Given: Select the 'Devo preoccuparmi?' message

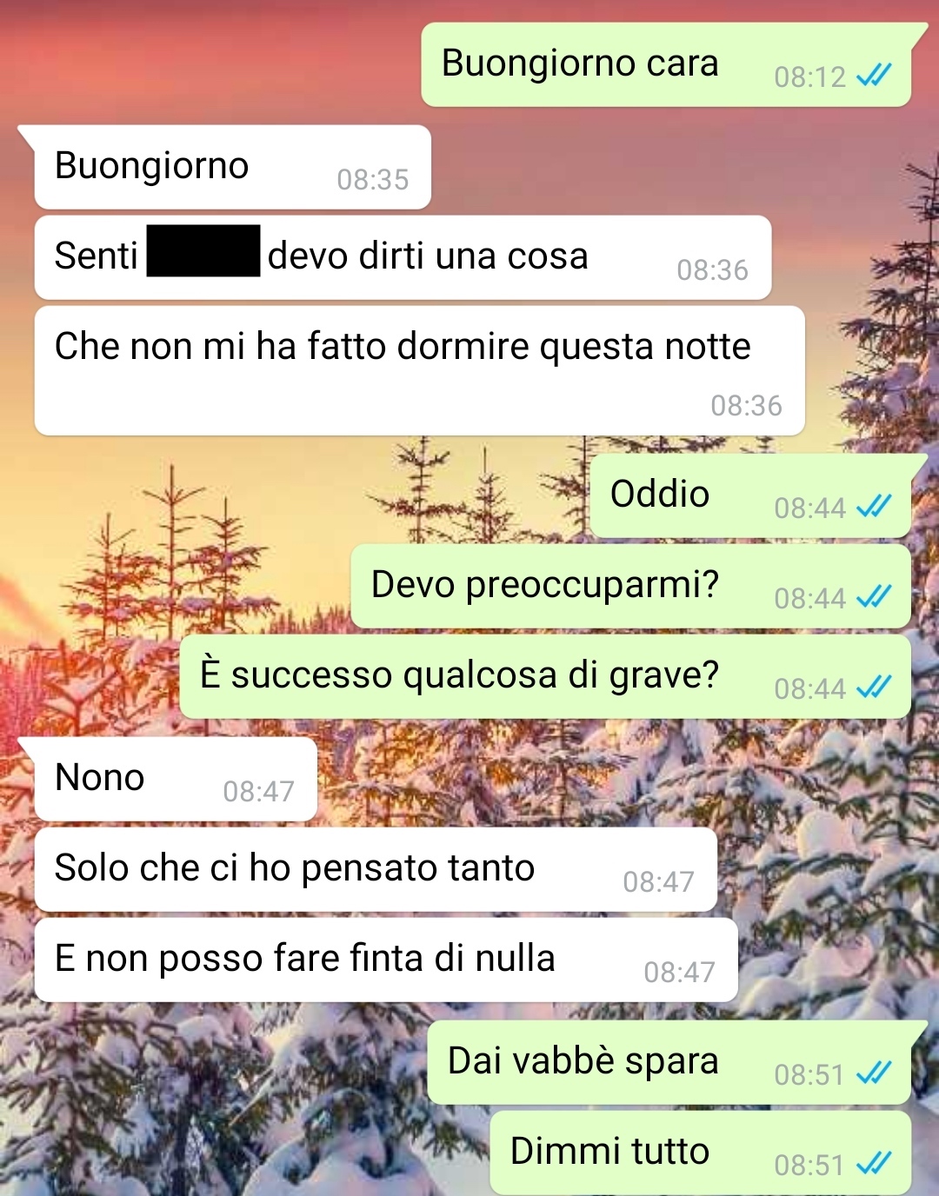Looking at the screenshot, I should click(631, 586).
